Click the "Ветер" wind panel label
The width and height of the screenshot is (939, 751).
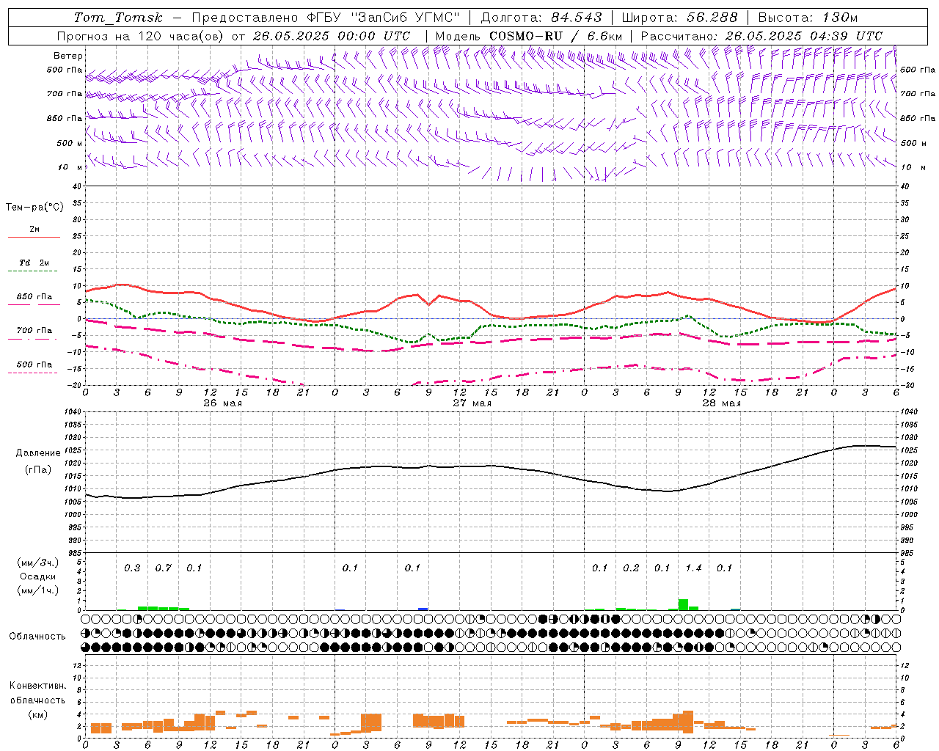point(67,56)
